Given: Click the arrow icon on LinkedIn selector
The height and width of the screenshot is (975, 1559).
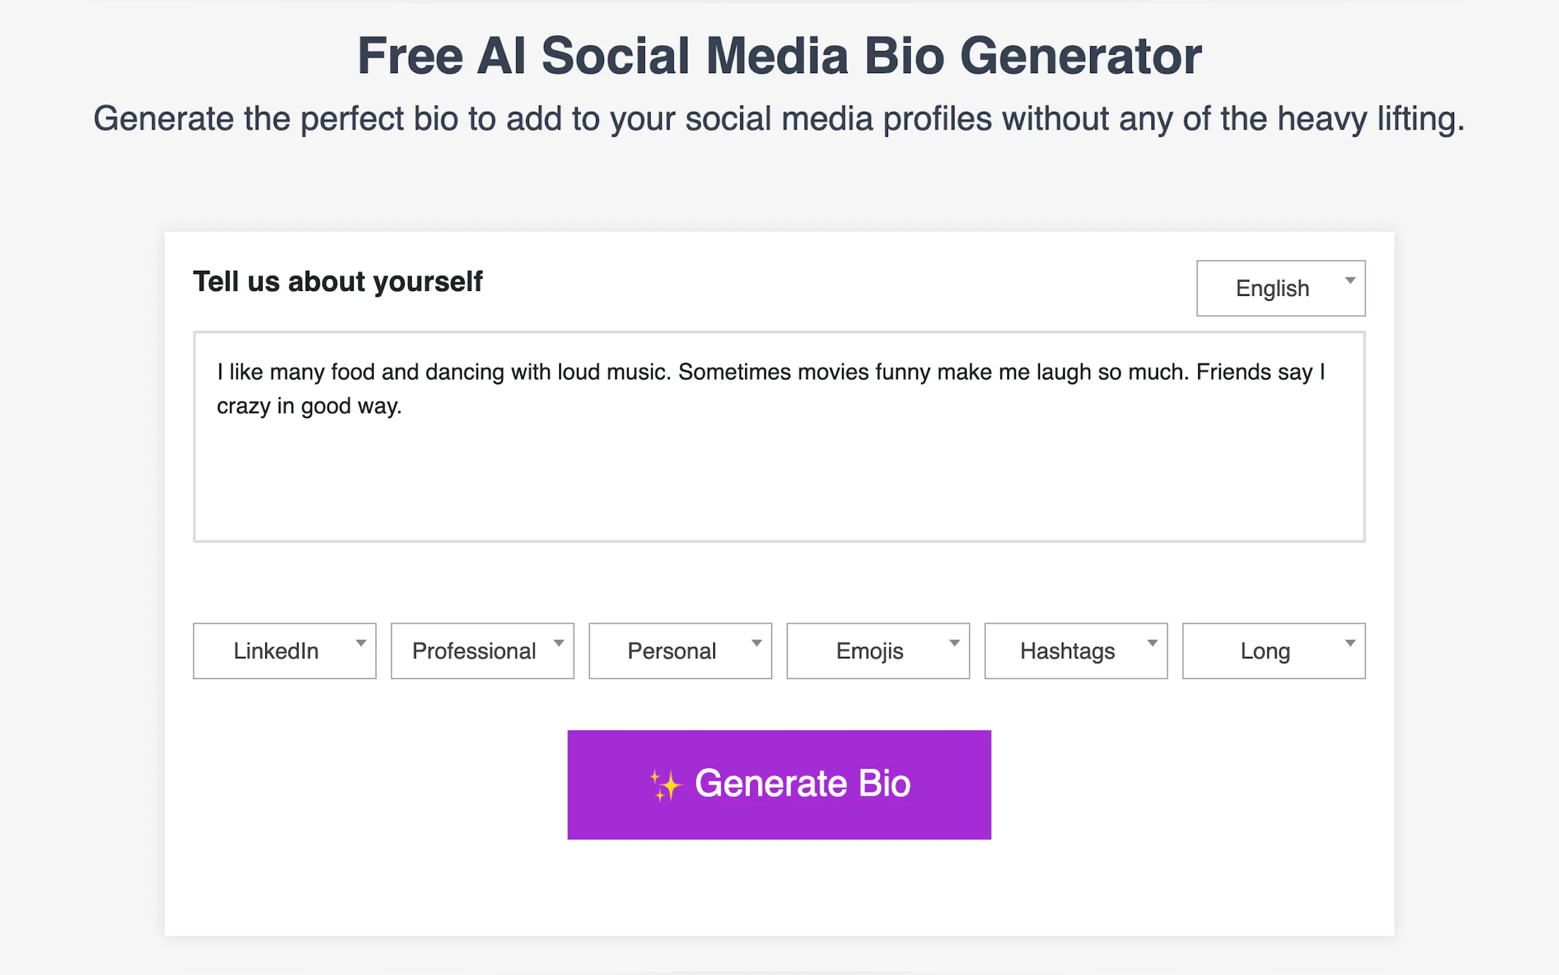Looking at the screenshot, I should (x=362, y=642).
